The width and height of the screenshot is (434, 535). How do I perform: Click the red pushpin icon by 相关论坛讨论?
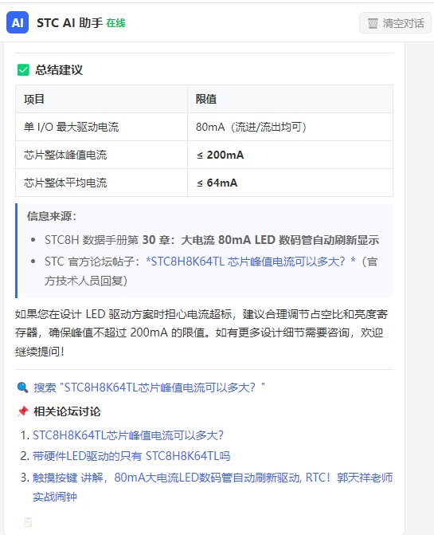[22, 411]
